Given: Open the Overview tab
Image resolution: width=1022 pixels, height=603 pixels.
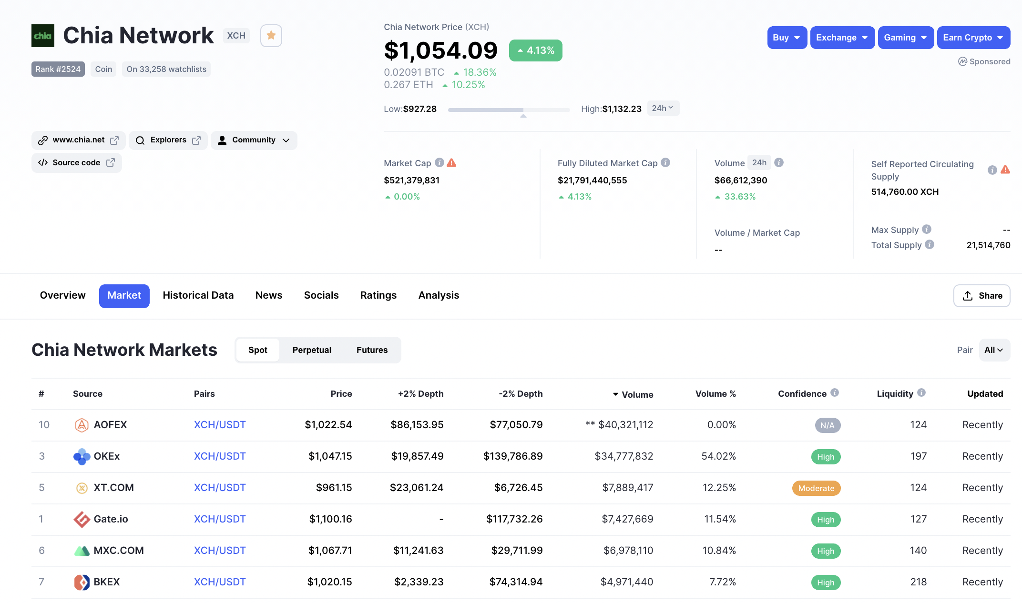Looking at the screenshot, I should [62, 295].
